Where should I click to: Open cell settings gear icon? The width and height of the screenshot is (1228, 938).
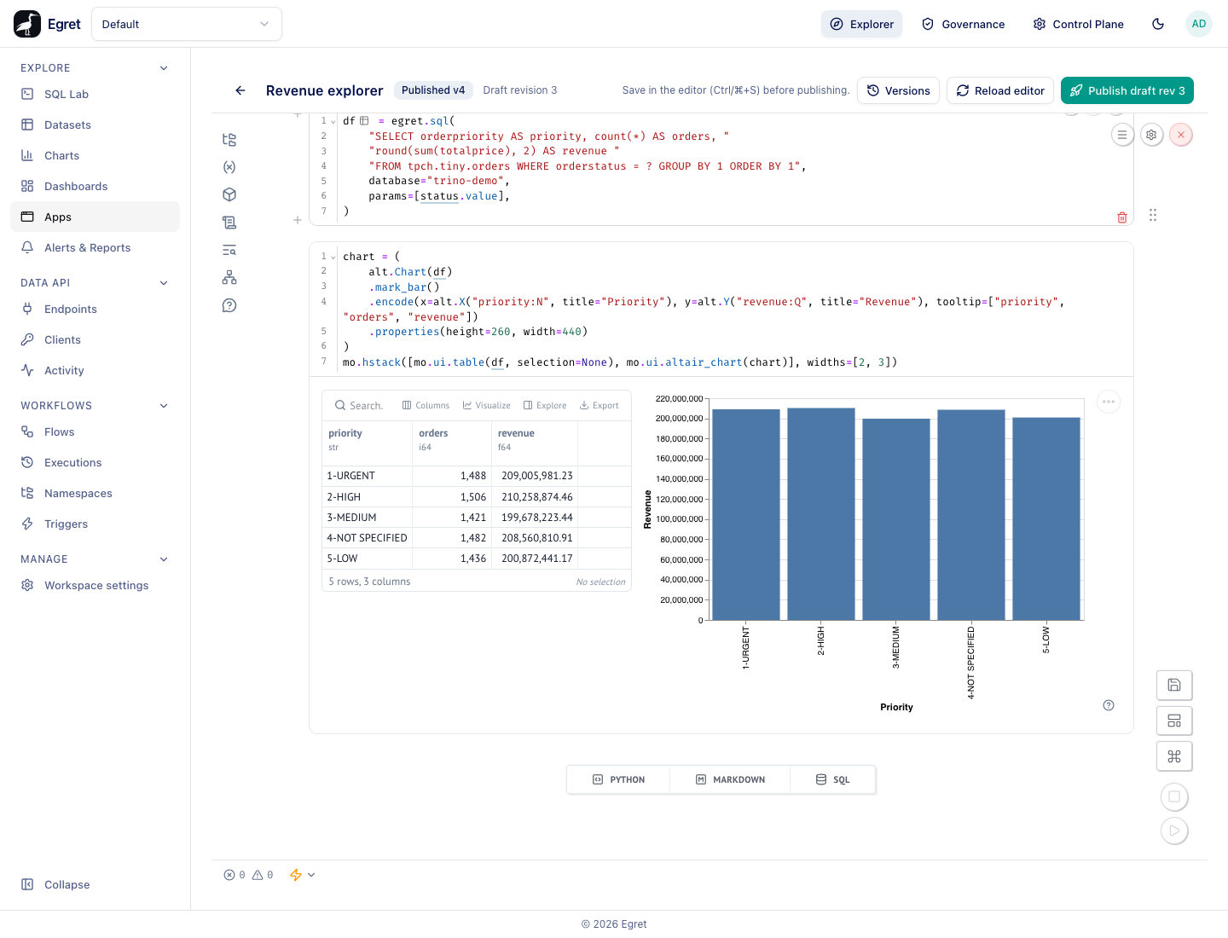click(x=1152, y=135)
